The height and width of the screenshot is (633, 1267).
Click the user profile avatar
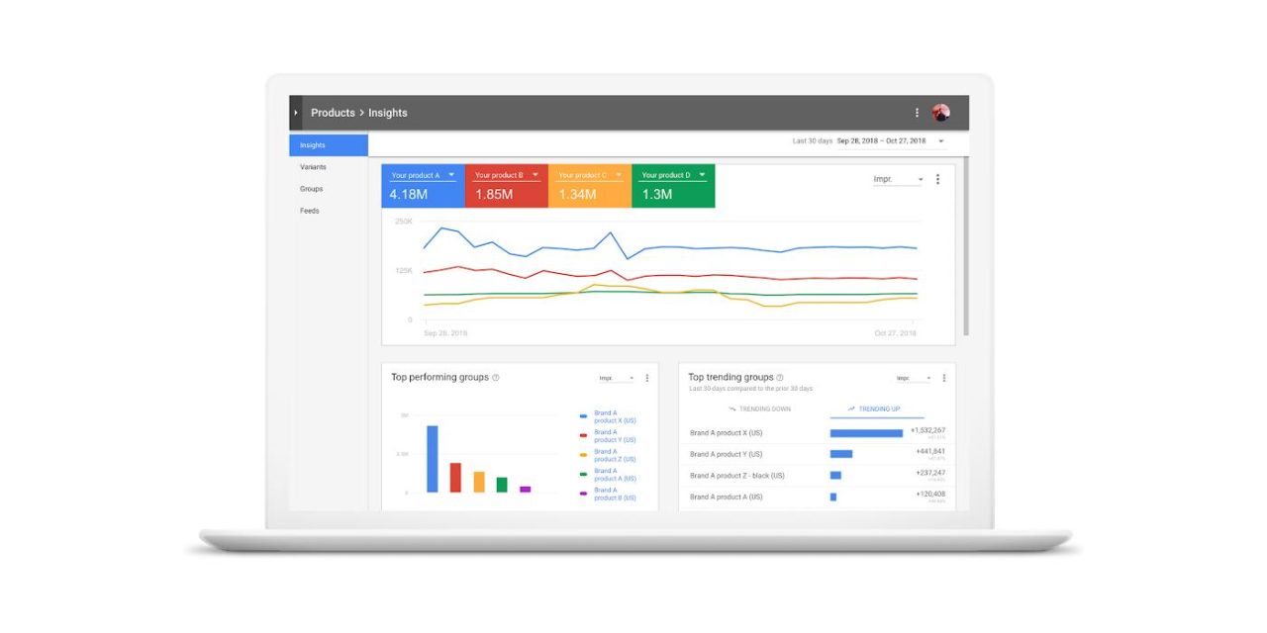click(x=940, y=113)
